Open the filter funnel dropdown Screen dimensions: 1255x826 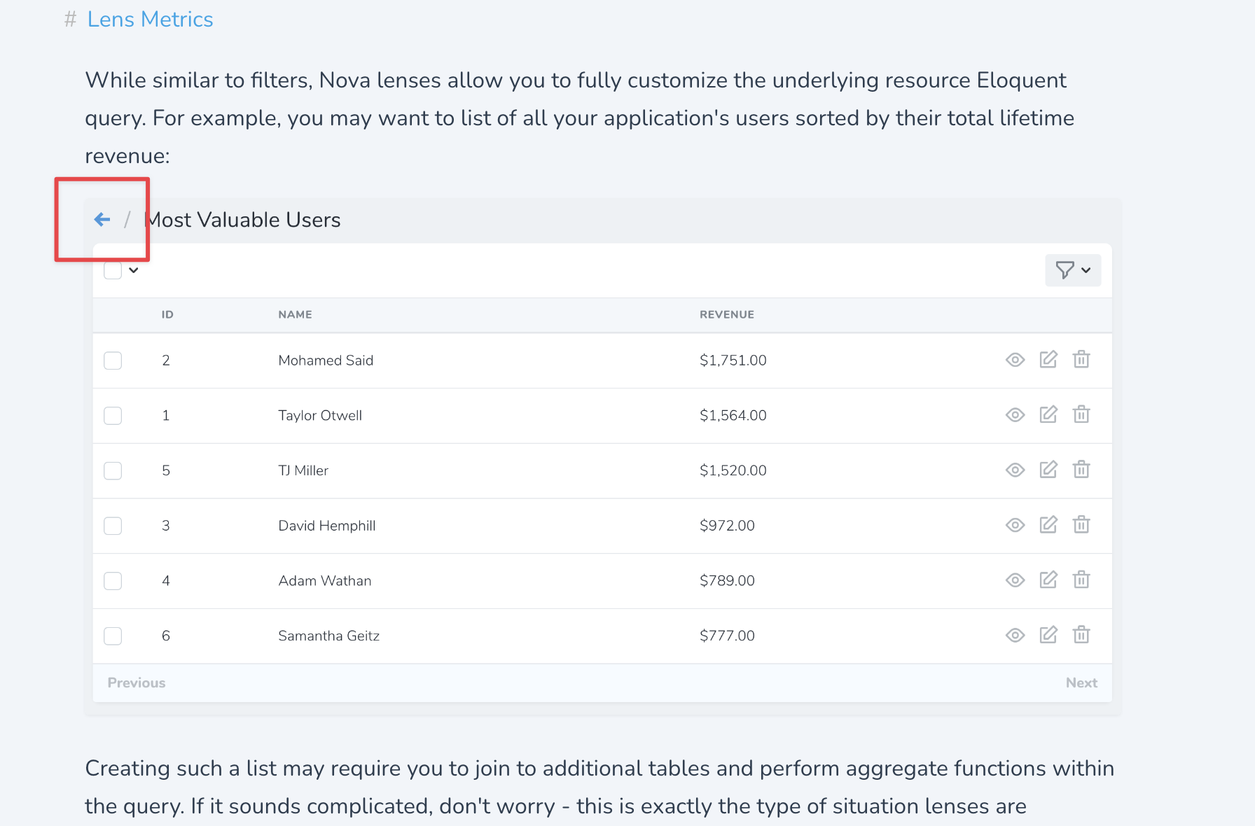click(1072, 270)
